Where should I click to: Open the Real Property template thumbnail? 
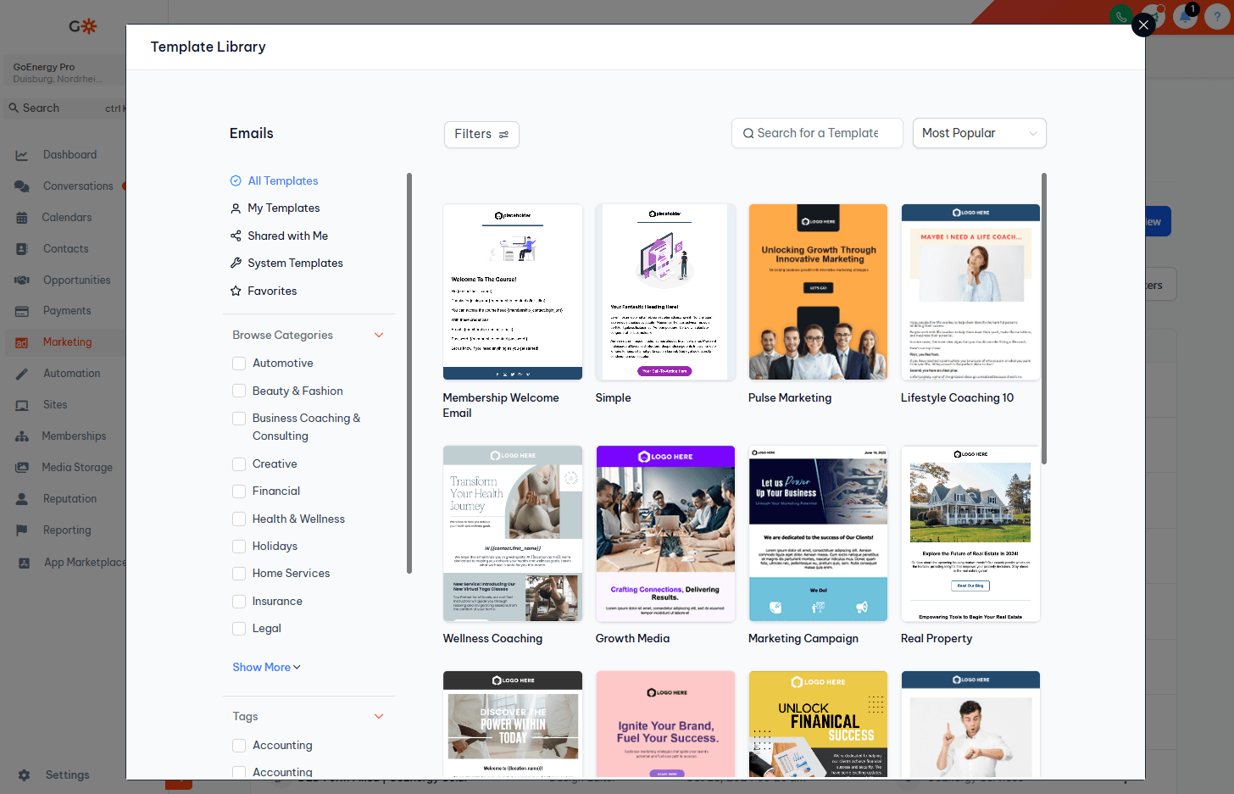coord(970,533)
